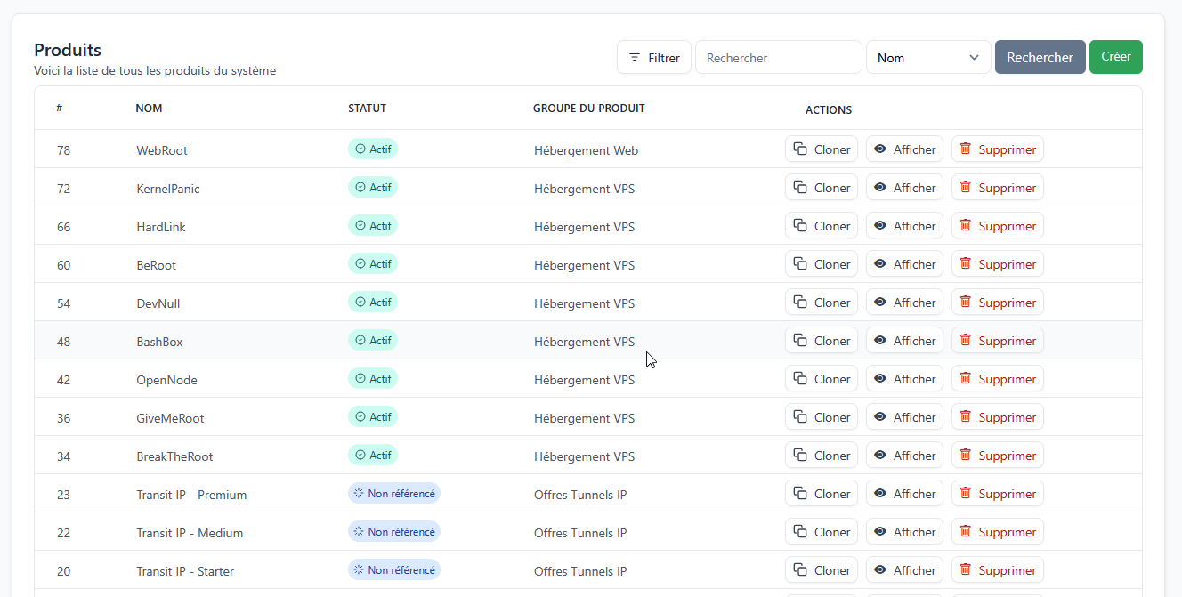Click the filter icon in Filtrer button
Image resolution: width=1182 pixels, height=597 pixels.
(635, 58)
